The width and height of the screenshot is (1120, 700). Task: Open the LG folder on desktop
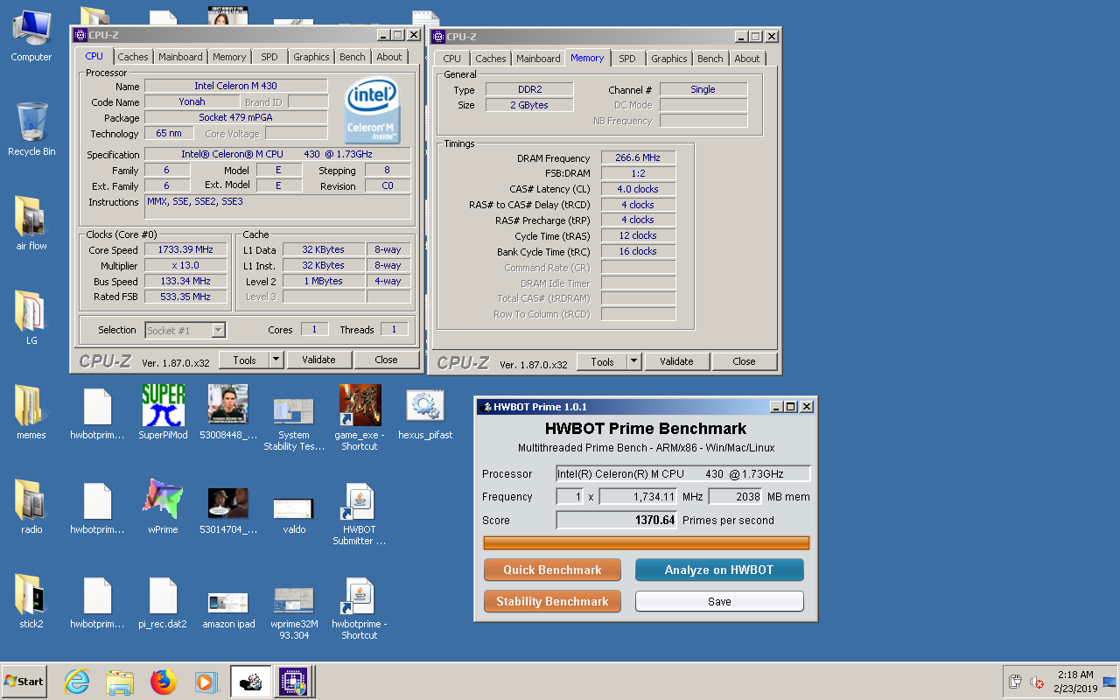31,318
